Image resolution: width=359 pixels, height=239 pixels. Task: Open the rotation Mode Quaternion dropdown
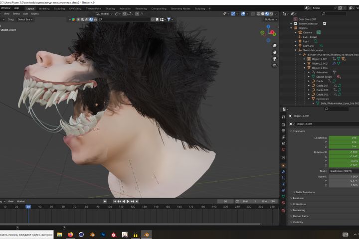tap(343, 171)
